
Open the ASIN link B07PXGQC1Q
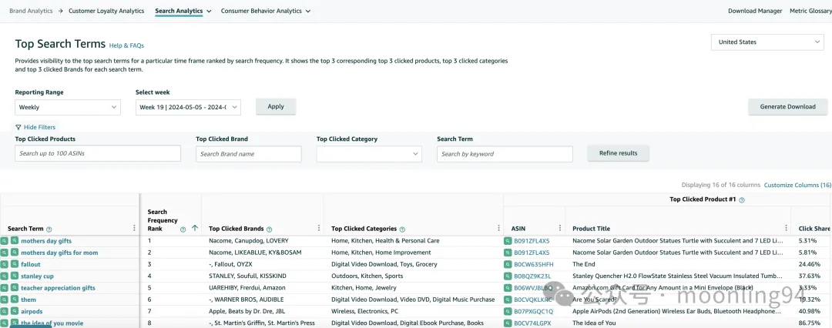click(534, 312)
